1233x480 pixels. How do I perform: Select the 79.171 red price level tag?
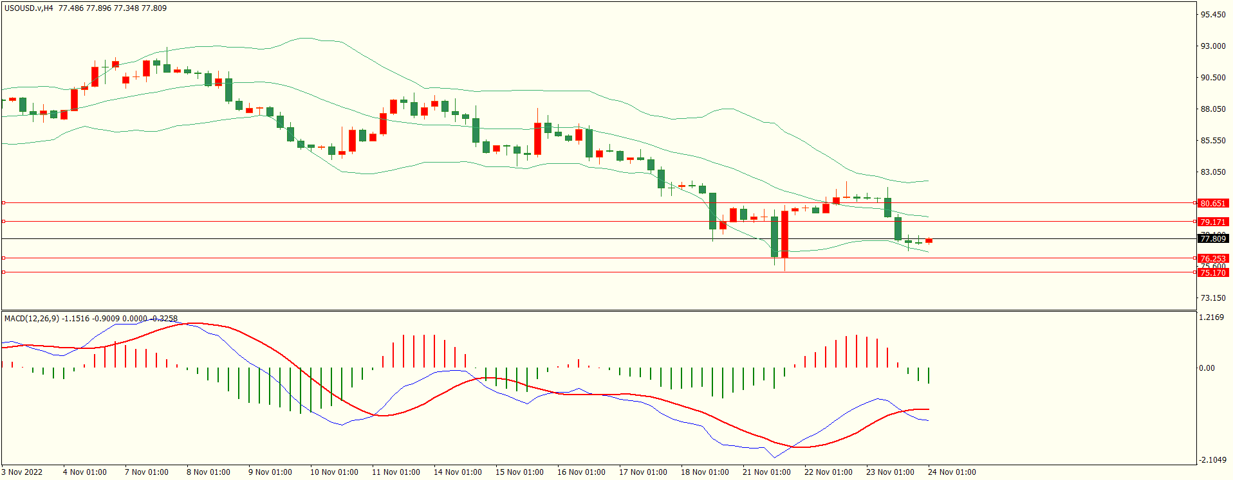[x=1212, y=222]
